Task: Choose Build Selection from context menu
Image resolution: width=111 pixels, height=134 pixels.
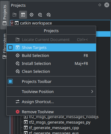Action: pyautogui.click(x=51, y=55)
